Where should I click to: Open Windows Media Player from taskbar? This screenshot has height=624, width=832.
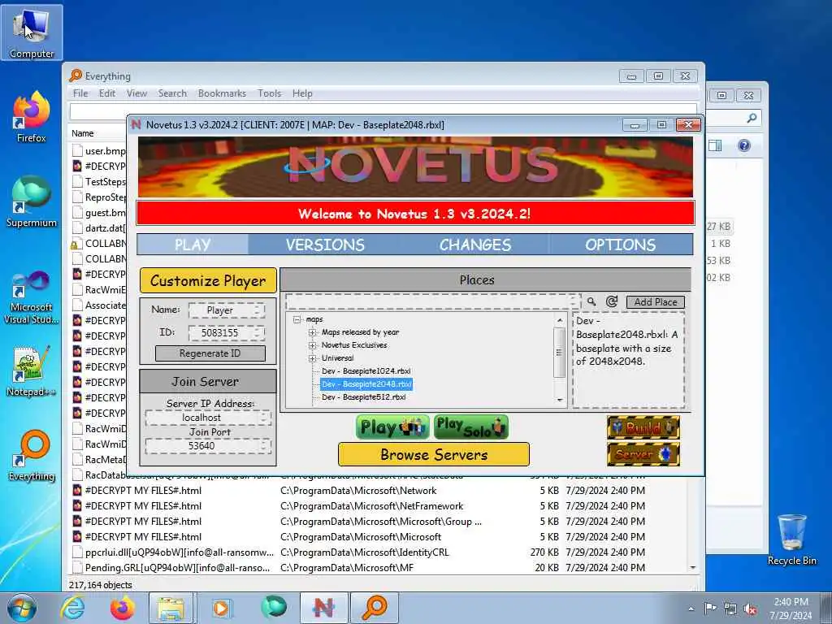coord(221,608)
